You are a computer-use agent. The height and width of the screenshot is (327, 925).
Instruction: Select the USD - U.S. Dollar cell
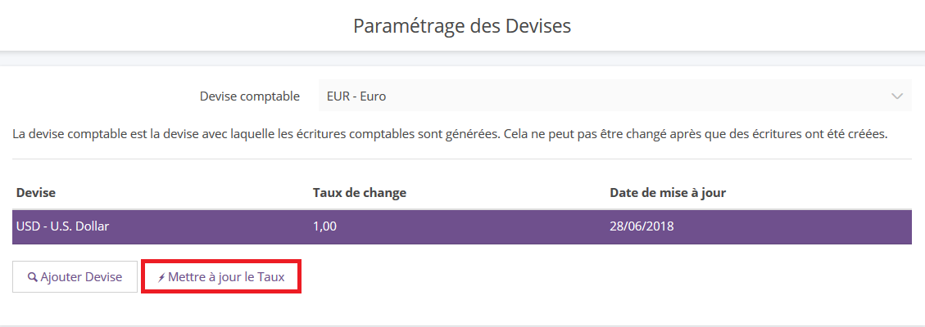click(x=63, y=226)
